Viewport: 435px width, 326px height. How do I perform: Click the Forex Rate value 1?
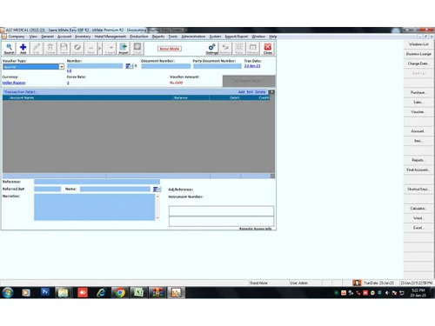(x=68, y=83)
